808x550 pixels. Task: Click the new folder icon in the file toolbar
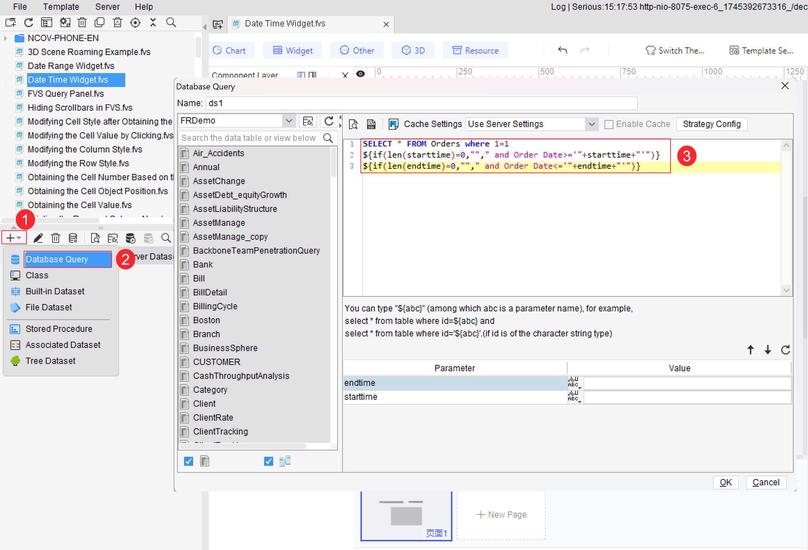point(11,23)
